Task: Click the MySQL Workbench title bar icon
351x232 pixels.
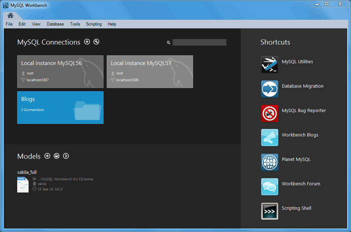Action: click(6, 5)
